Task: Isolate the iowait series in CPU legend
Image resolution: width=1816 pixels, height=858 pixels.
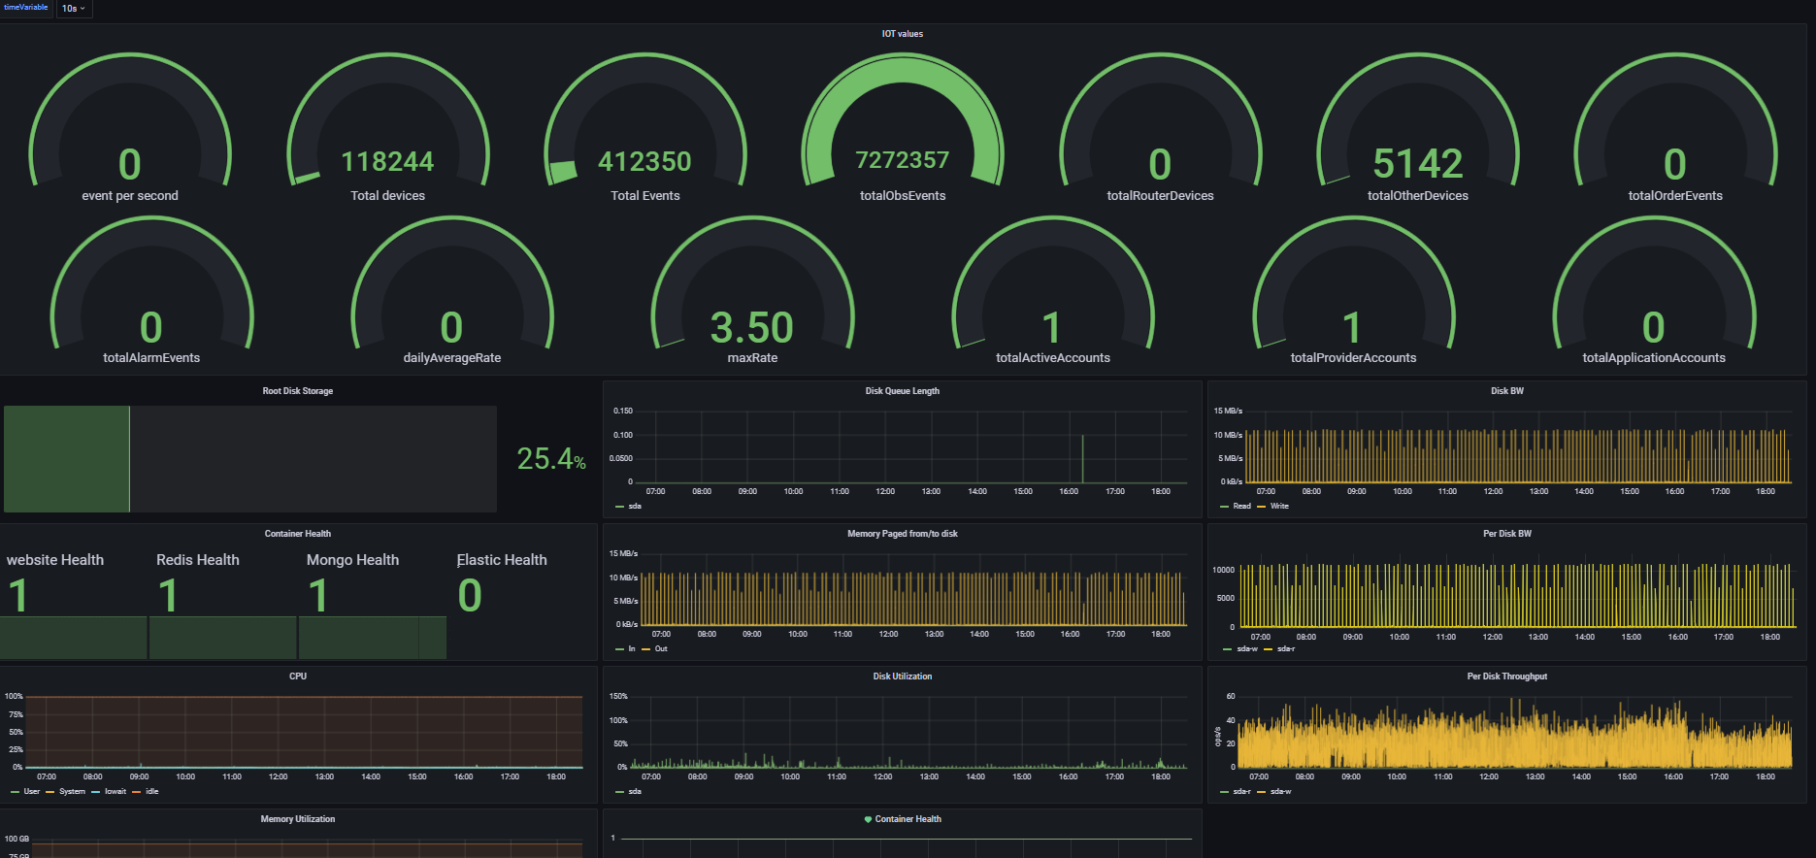Action: pyautogui.click(x=115, y=792)
